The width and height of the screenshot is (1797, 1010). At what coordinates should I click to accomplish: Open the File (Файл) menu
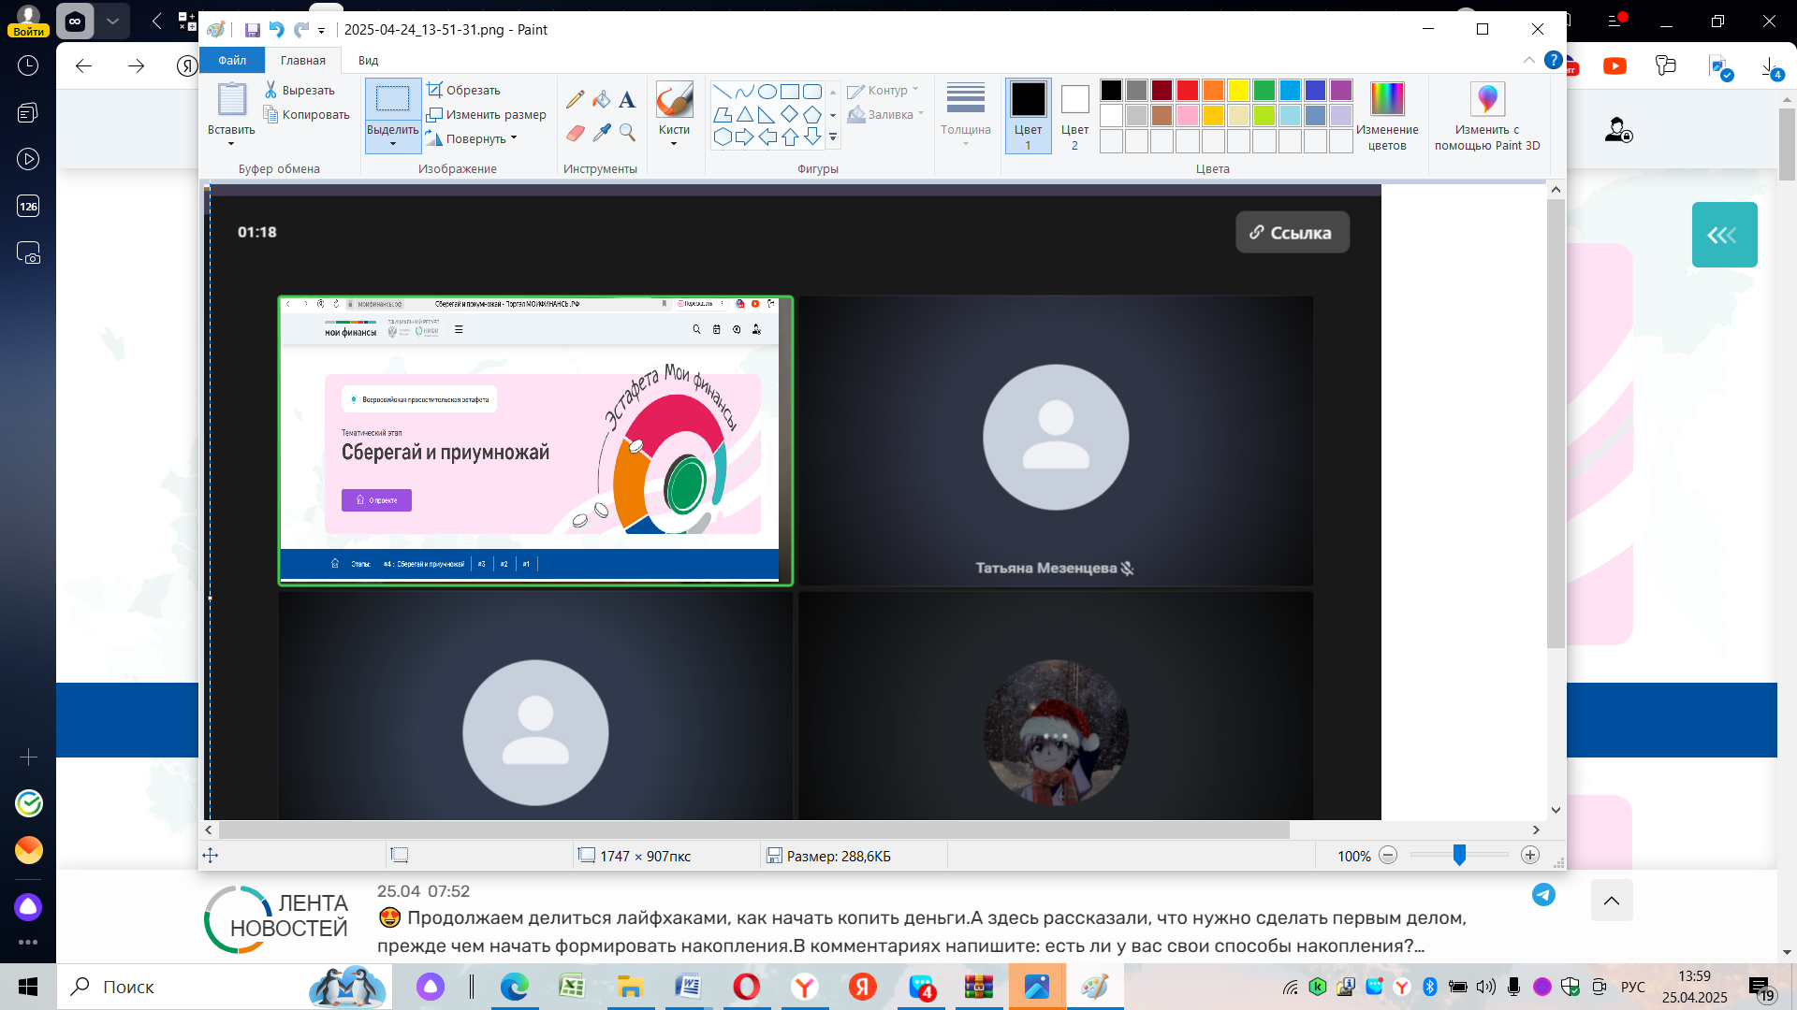[x=232, y=60]
